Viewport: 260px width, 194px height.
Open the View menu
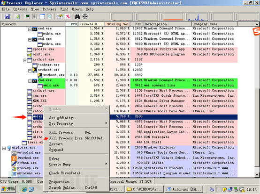35,9
